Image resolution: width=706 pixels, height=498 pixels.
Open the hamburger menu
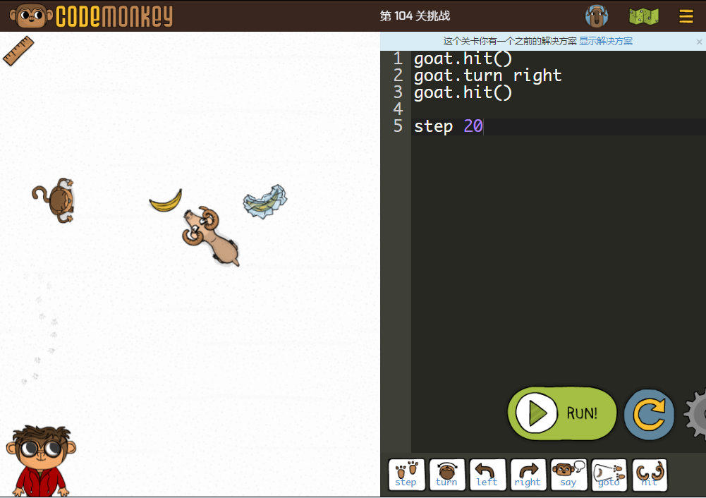pos(686,17)
